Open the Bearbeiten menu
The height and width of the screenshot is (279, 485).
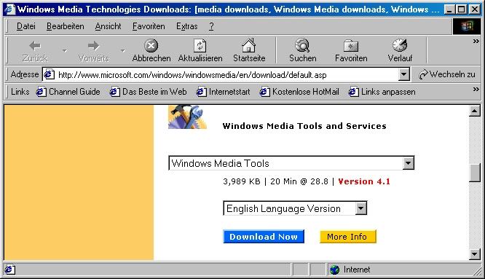tap(66, 26)
